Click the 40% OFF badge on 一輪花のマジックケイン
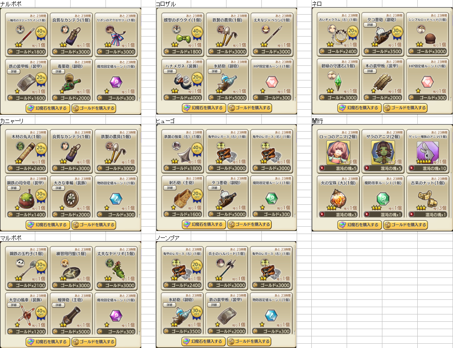 coord(41,33)
